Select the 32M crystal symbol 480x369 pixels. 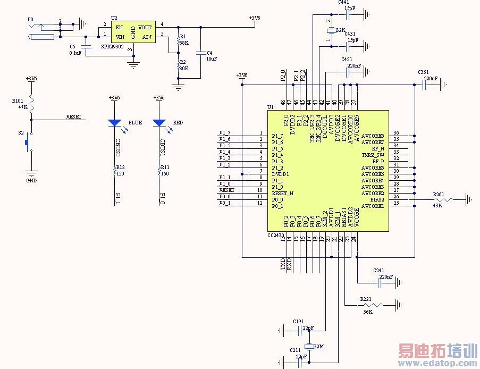click(x=309, y=346)
